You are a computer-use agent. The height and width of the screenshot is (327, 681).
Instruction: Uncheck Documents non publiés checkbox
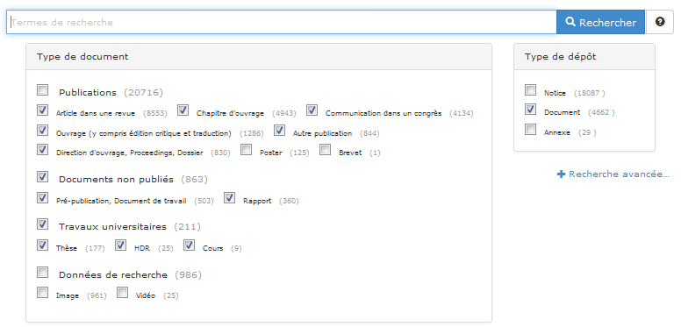pyautogui.click(x=42, y=176)
